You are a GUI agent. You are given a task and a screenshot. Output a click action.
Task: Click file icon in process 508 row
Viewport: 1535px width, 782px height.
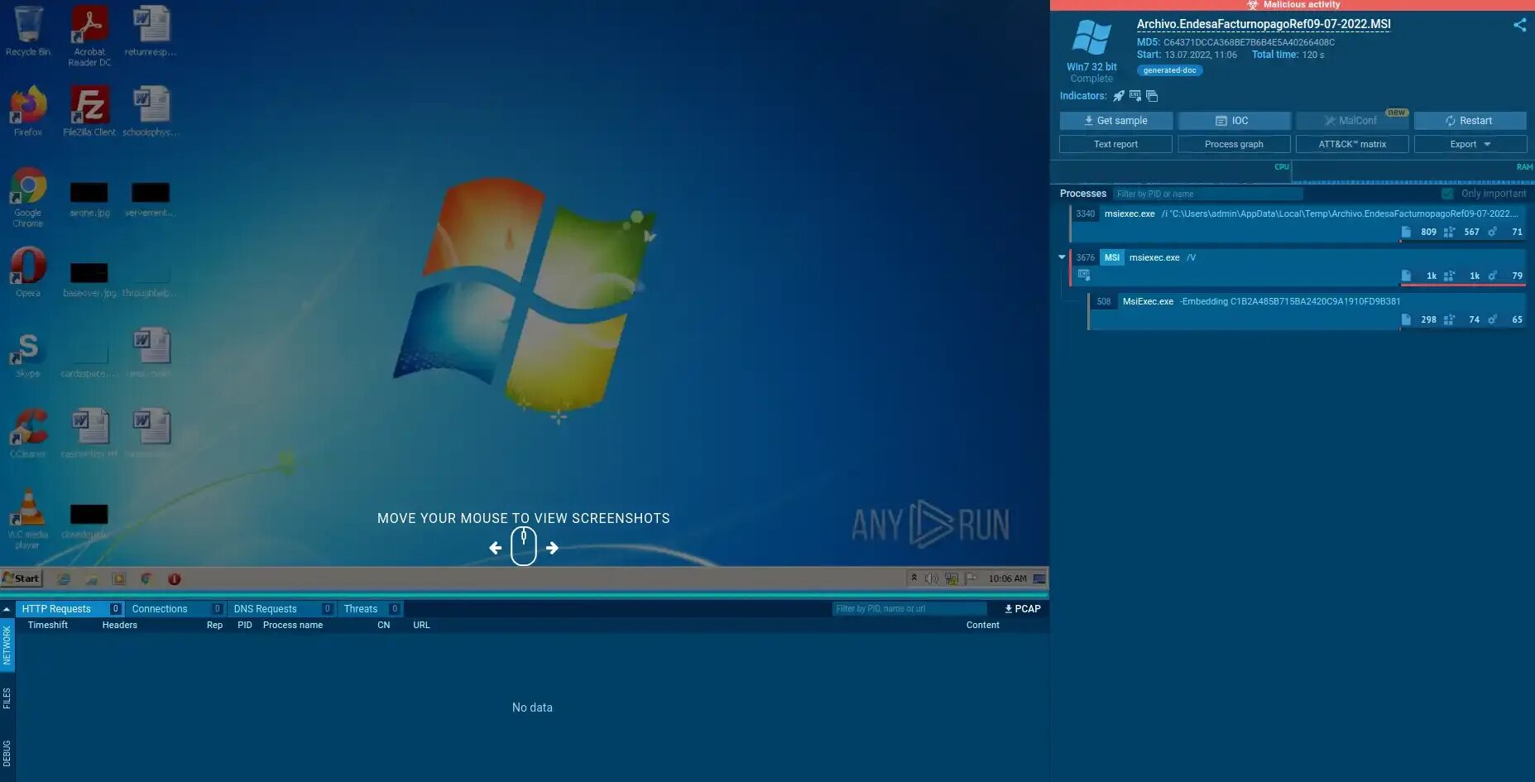1406,320
